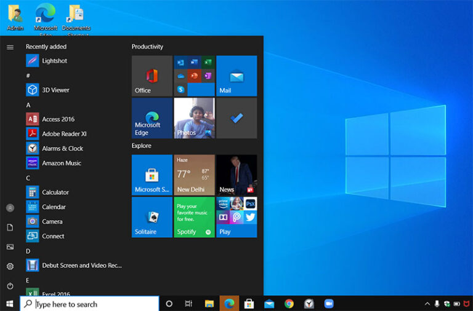Open the Mail tile
The height and width of the screenshot is (311, 473).
click(x=236, y=76)
